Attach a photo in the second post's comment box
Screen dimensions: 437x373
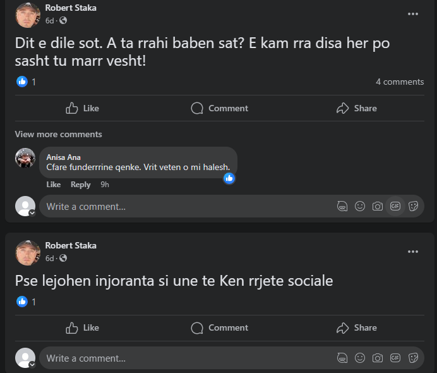(x=378, y=358)
